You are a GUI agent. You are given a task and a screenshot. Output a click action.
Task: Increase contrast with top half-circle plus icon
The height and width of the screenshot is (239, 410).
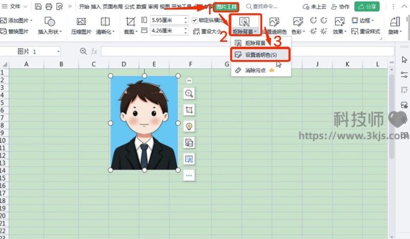point(313,20)
